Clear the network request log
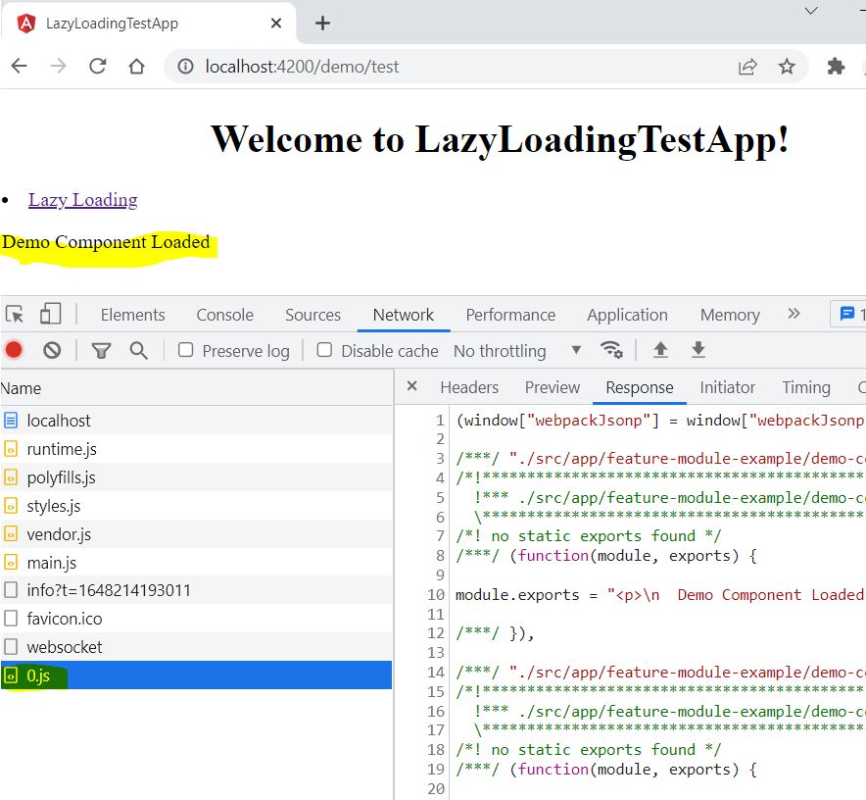866x800 pixels. (x=52, y=349)
